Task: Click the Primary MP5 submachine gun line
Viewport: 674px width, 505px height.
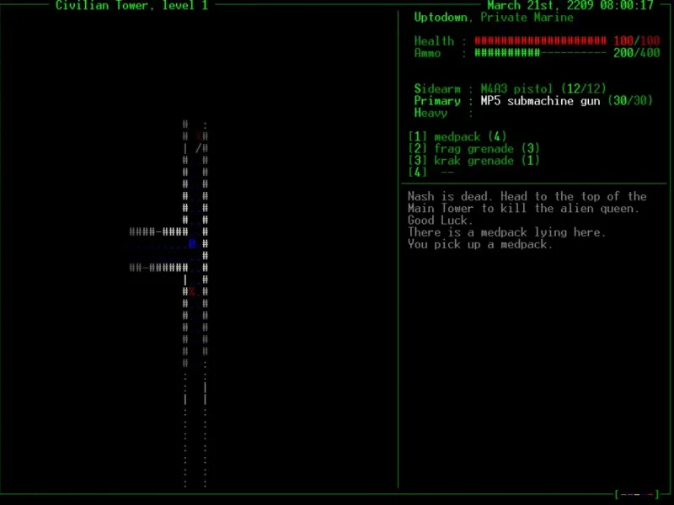Action: click(533, 101)
